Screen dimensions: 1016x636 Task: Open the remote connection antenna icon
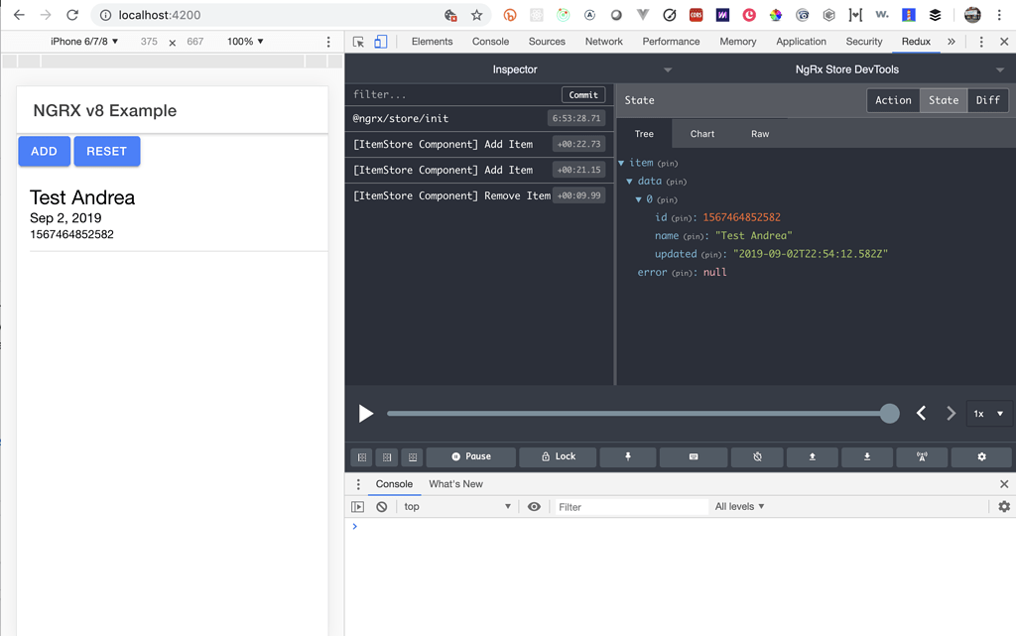tap(922, 456)
